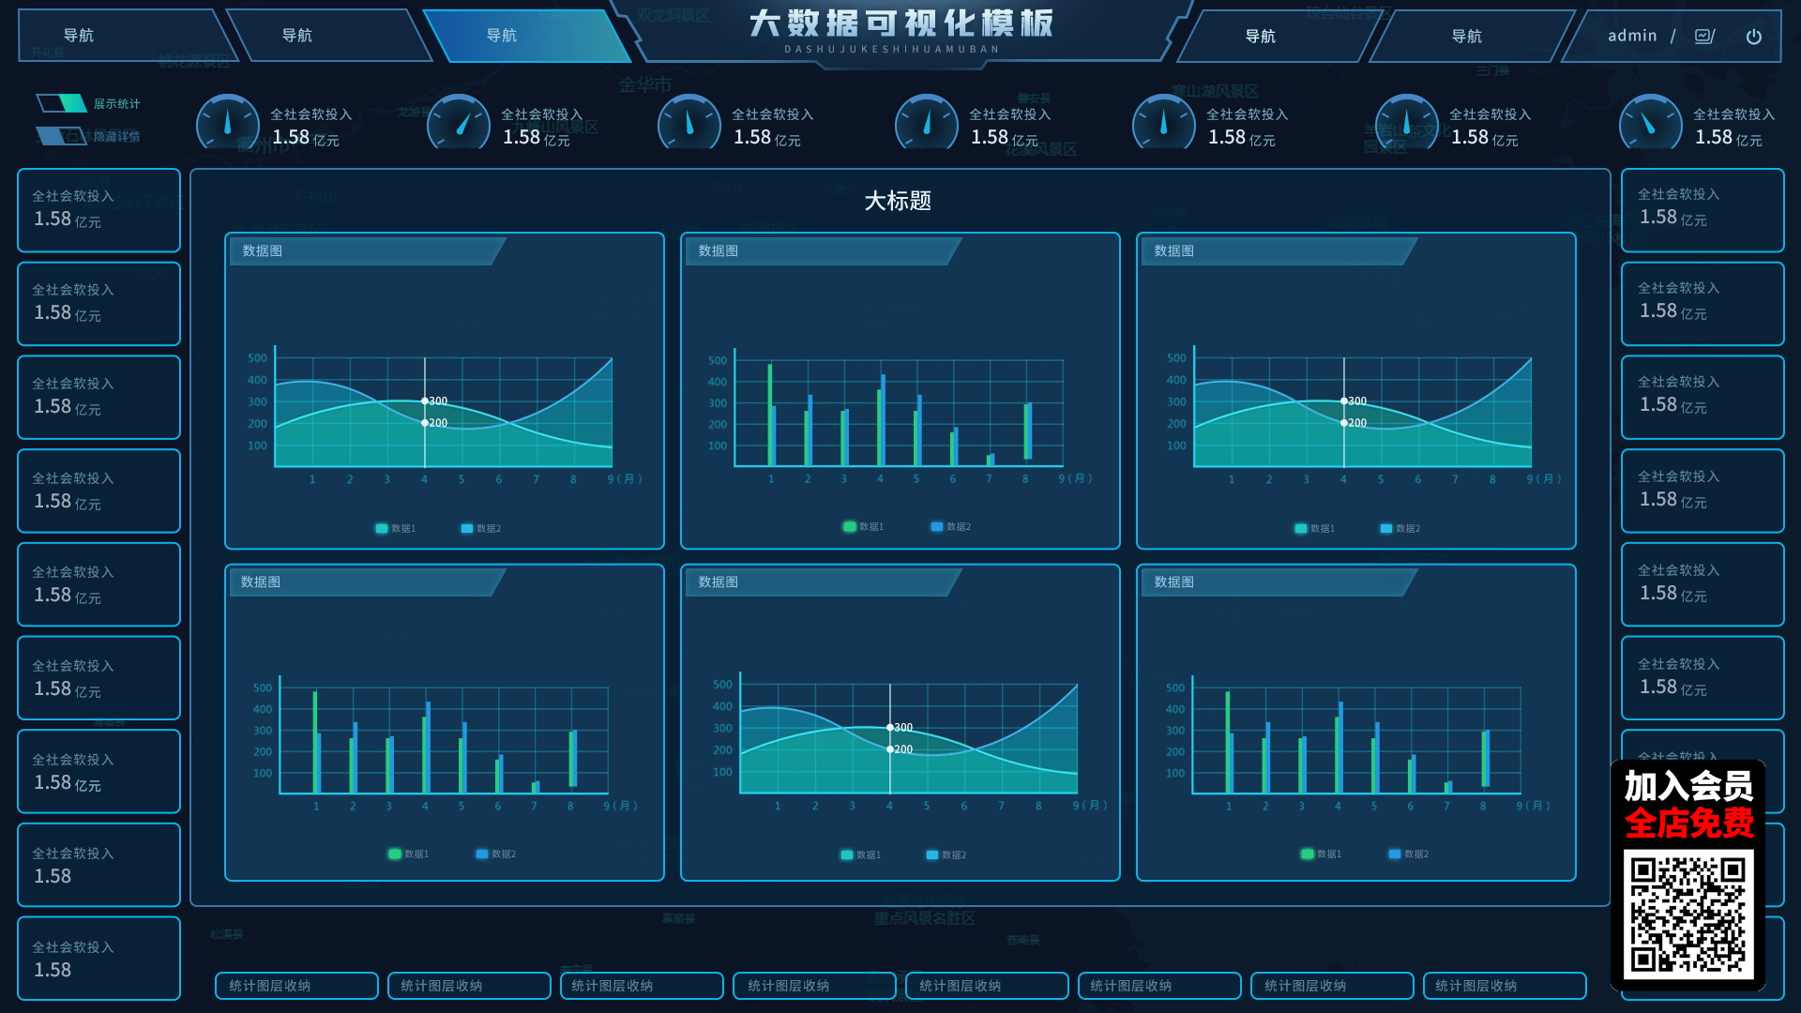Click the 300 data point in bottom-middle chart
The width and height of the screenshot is (1801, 1013).
890,727
